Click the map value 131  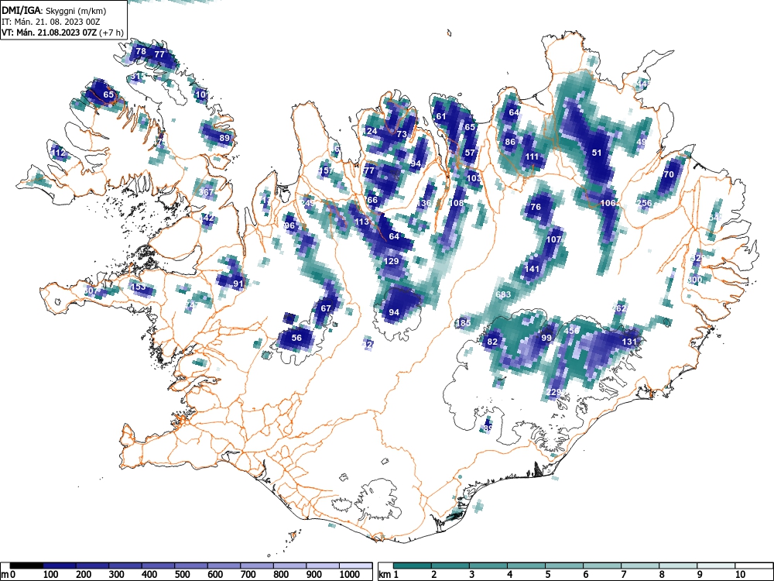[629, 342]
